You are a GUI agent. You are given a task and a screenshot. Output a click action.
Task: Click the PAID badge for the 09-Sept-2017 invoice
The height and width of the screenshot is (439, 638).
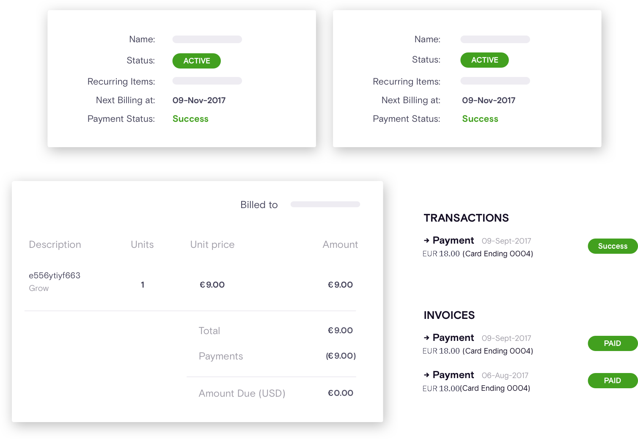[612, 343]
